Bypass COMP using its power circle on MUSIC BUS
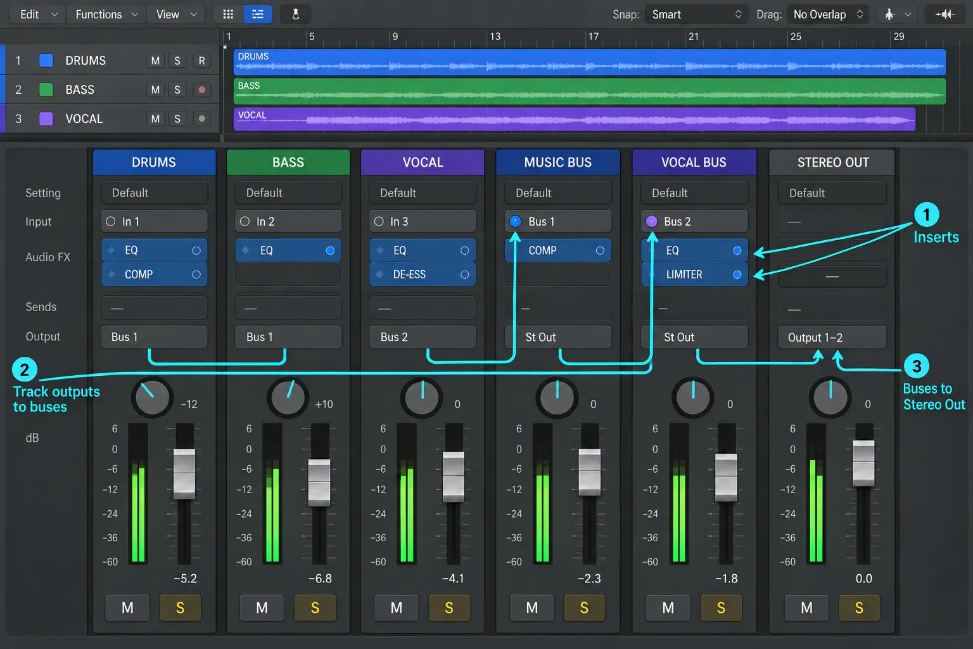 [x=600, y=250]
